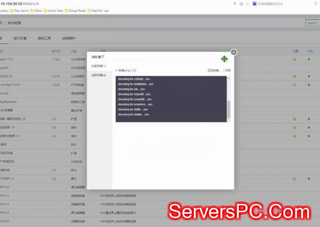Close the message box dialog
The width and height of the screenshot is (320, 227).
coord(233,52)
